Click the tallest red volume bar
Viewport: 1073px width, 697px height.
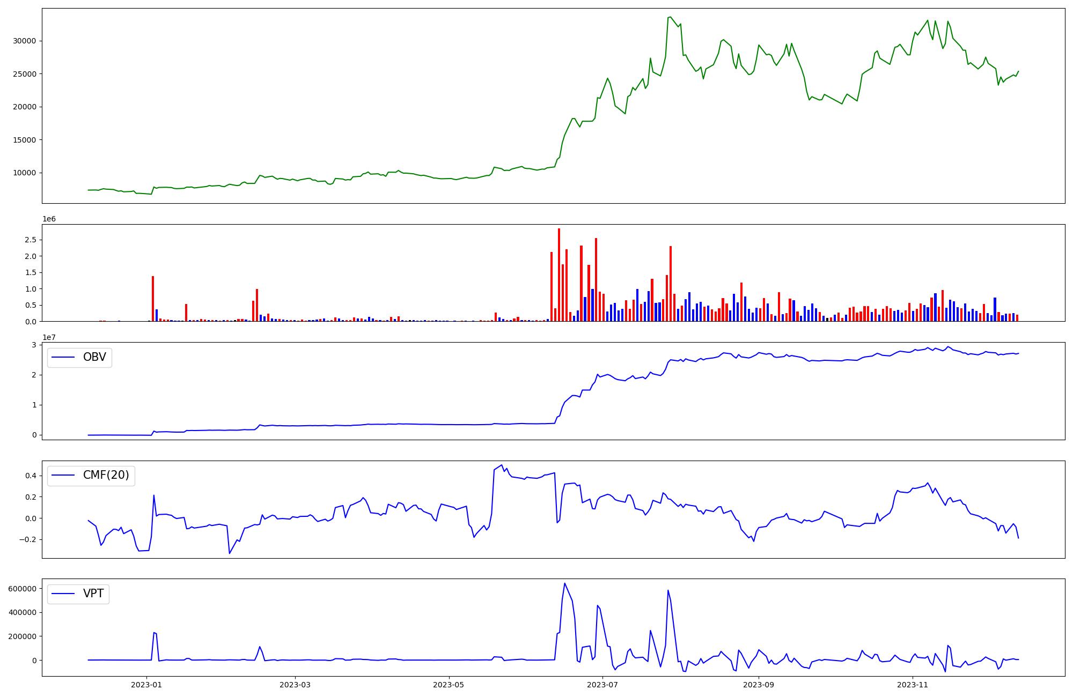(x=559, y=273)
